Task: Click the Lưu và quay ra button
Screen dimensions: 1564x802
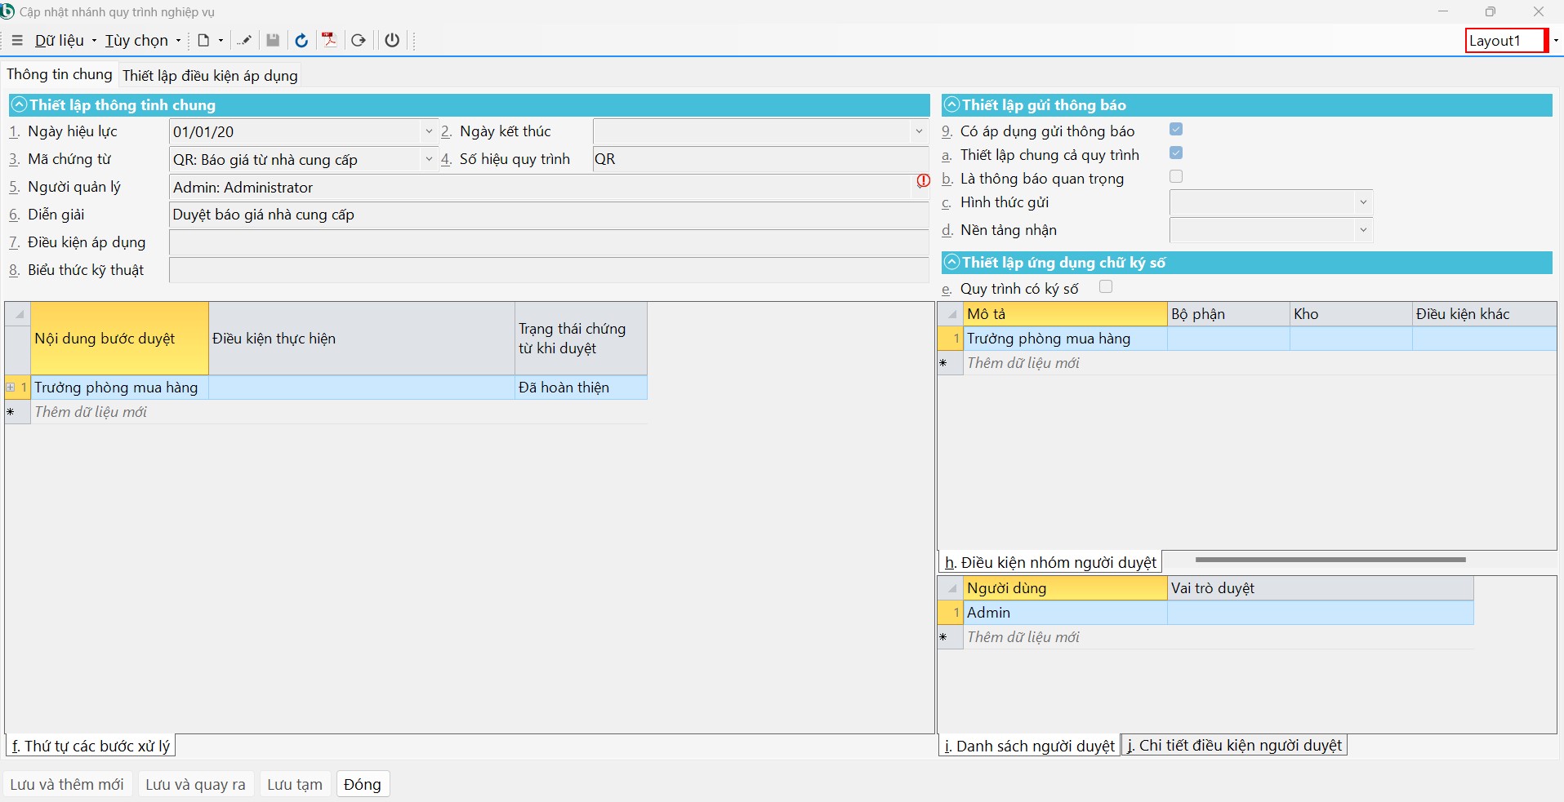Action: tap(195, 784)
